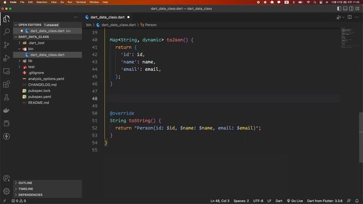Open Remote Explorer icon in activity bar

6,71
